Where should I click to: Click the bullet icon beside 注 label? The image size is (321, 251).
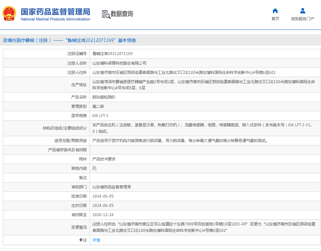[x=81, y=240]
